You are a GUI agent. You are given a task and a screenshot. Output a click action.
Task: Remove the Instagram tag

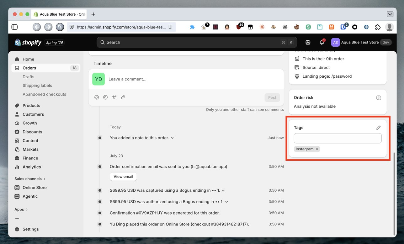317,149
